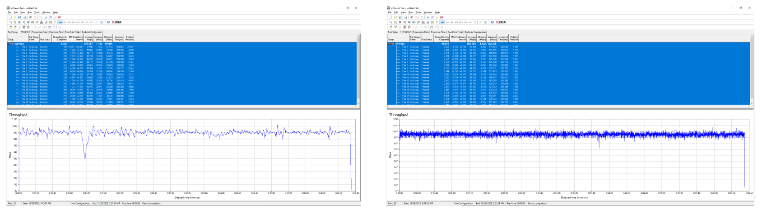Select EP1 filter button in left window
The image size is (762, 215).
(x=74, y=22)
